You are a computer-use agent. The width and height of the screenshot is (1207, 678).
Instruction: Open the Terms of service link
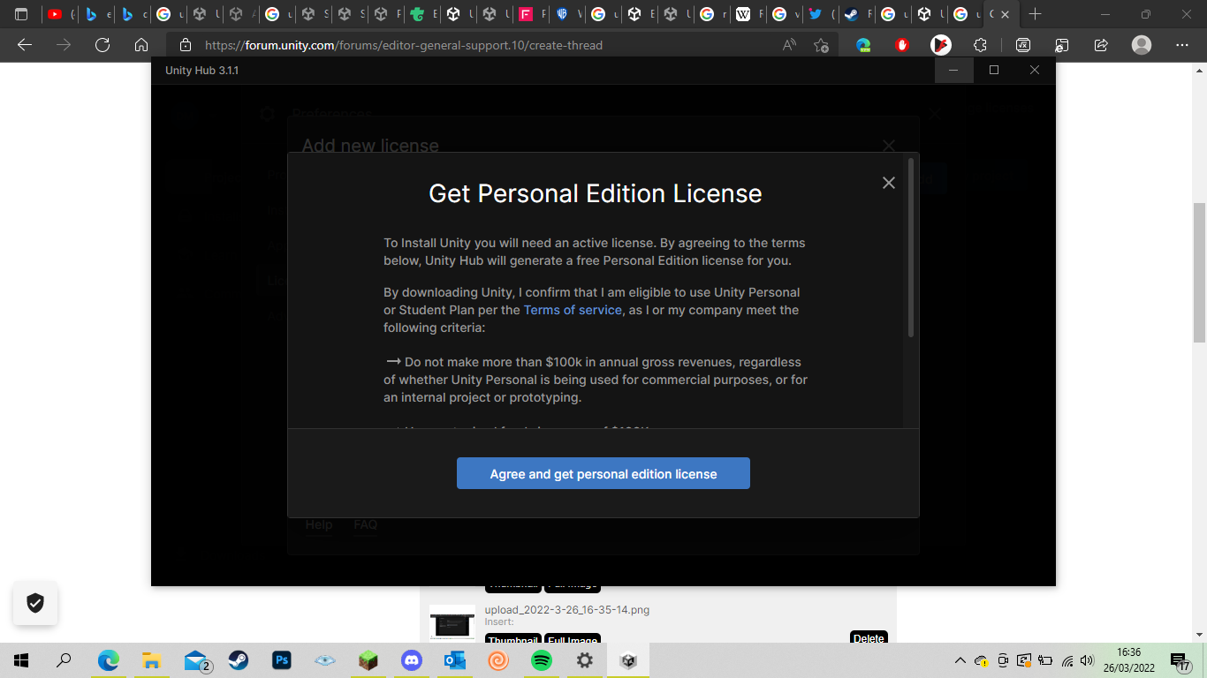573,310
